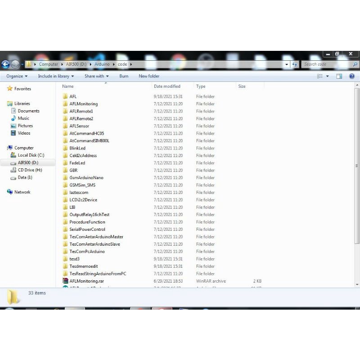The image size is (360, 360).
Task: Click the vertical scrollbar in file list
Action: pyautogui.click(x=357, y=180)
